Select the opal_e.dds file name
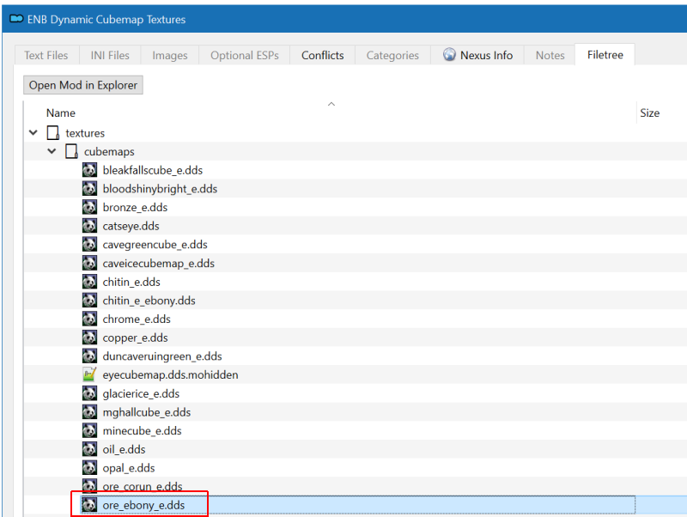The width and height of the screenshot is (687, 517). 129,468
